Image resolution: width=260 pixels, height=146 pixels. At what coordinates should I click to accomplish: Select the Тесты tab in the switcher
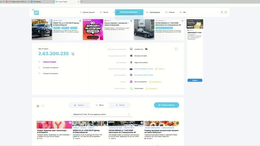coord(100,105)
